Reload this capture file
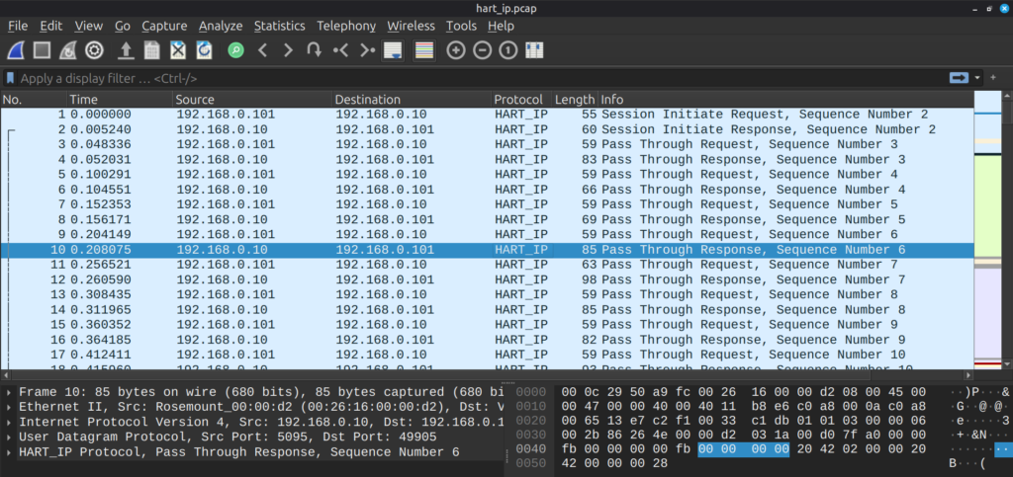Image resolution: width=1013 pixels, height=477 pixels. pos(204,50)
